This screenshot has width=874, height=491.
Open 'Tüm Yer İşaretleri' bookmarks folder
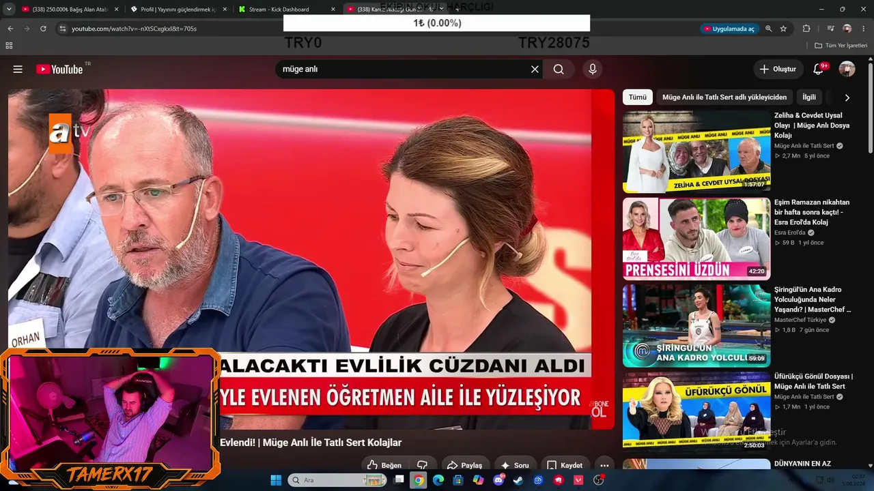pyautogui.click(x=841, y=46)
